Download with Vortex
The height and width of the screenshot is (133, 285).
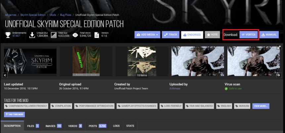249,35
